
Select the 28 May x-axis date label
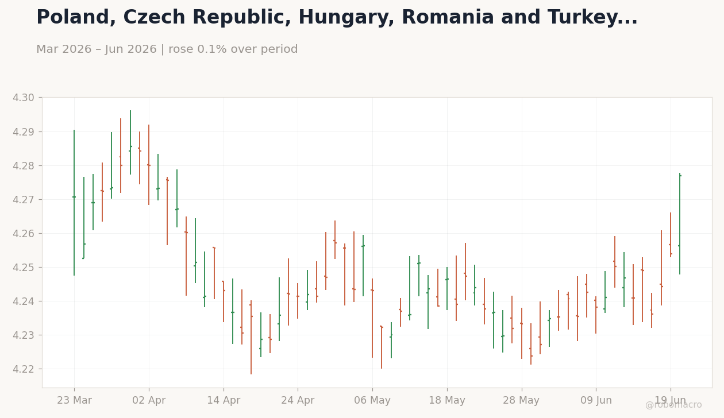[x=521, y=401]
